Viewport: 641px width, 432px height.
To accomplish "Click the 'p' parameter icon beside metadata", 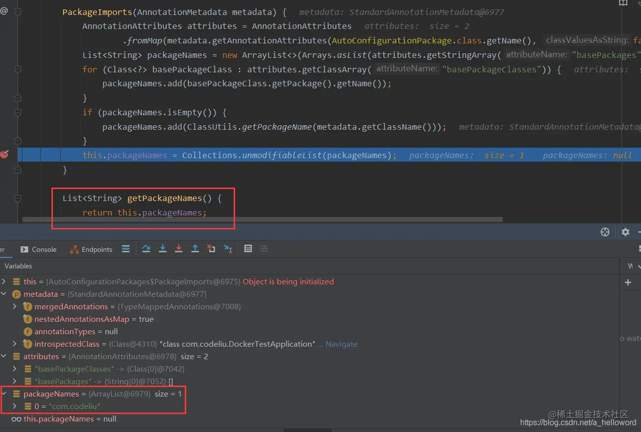I will 16,294.
